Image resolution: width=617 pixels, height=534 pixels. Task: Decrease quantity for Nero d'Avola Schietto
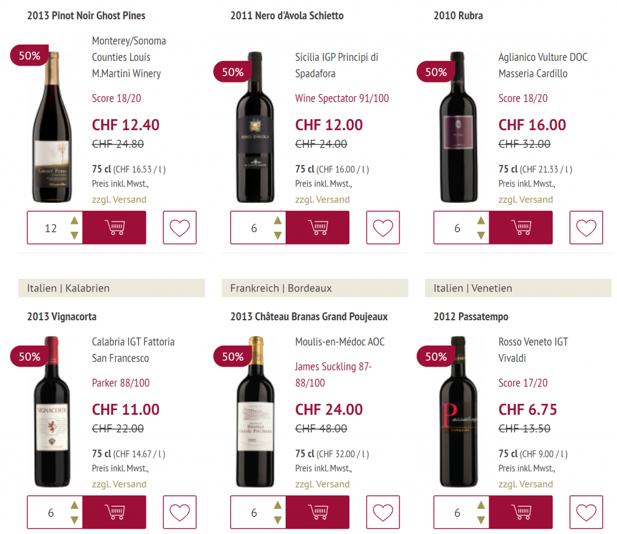277,235
